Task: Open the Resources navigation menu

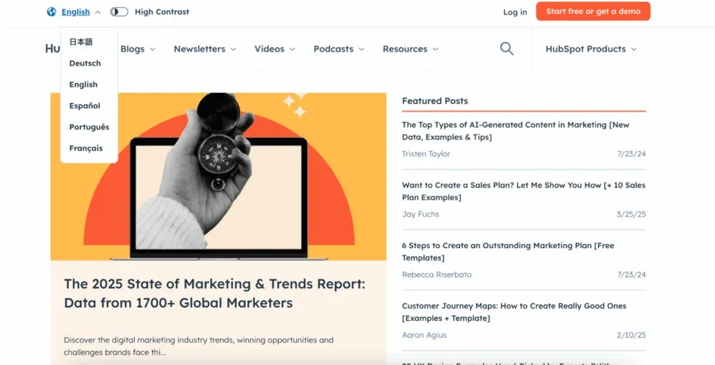Action: 411,49
